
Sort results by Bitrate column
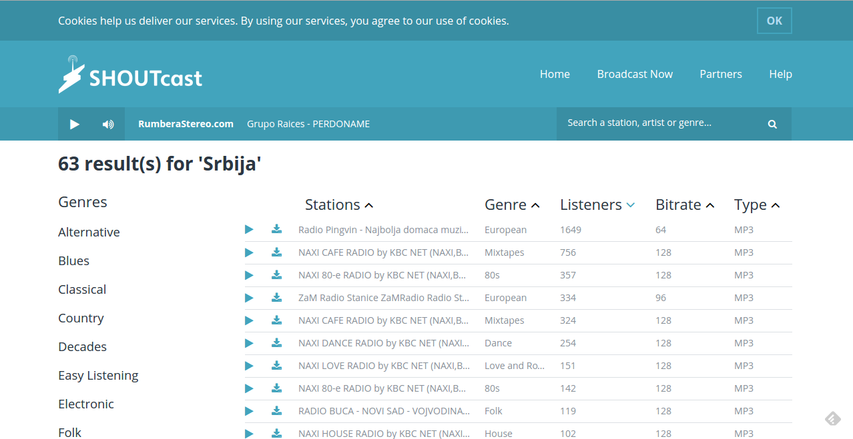pyautogui.click(x=684, y=205)
